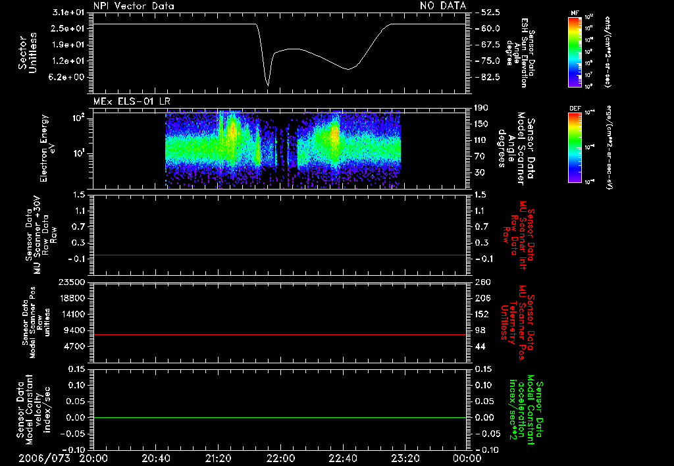
Task: Click the -60.0 sun elevation tick
Action: click(x=488, y=28)
